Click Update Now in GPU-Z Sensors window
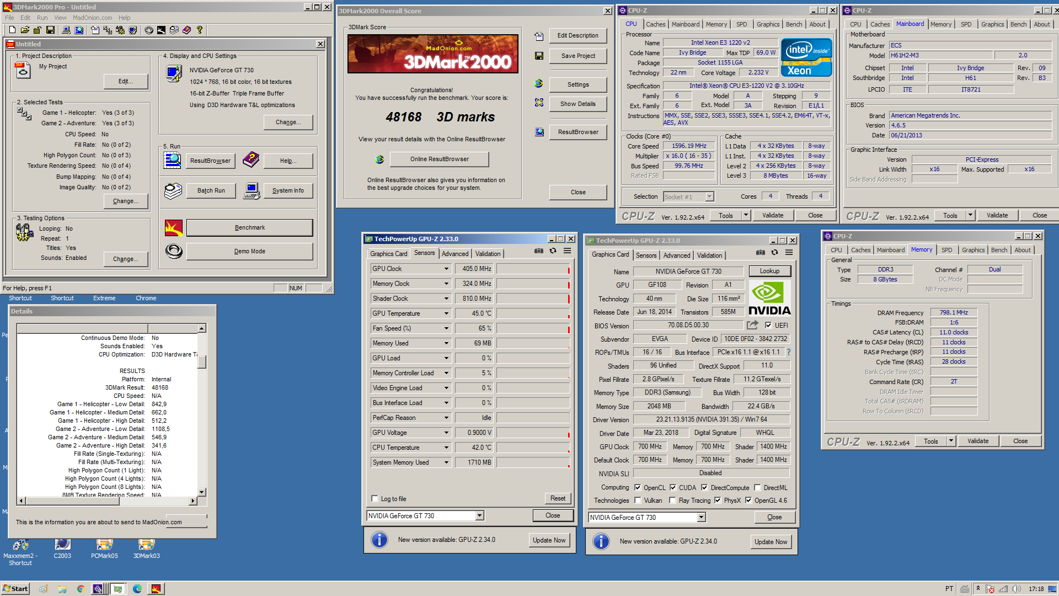The image size is (1059, 596). click(x=549, y=540)
